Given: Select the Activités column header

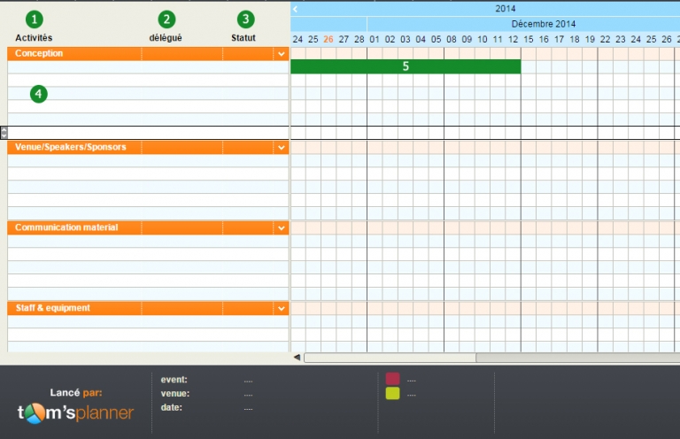Looking at the screenshot, I should [x=34, y=38].
